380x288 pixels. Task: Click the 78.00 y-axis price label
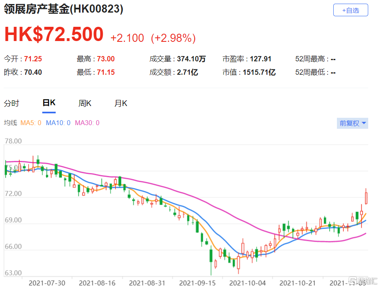13,141
